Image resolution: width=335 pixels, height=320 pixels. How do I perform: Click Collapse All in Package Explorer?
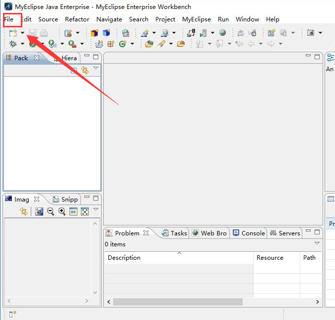coord(74,70)
